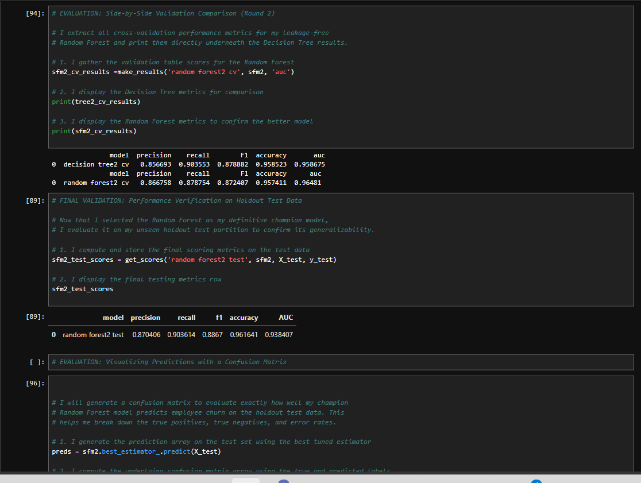Click decision tree precision value 0.856693
The image size is (641, 483).
tap(156, 164)
